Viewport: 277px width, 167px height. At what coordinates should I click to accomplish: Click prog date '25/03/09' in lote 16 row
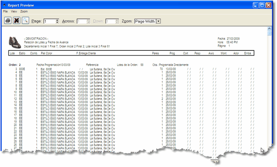point(171,112)
